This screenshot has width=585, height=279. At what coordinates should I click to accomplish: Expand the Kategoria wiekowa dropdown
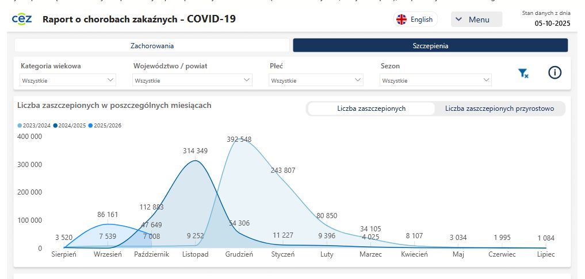pos(68,80)
